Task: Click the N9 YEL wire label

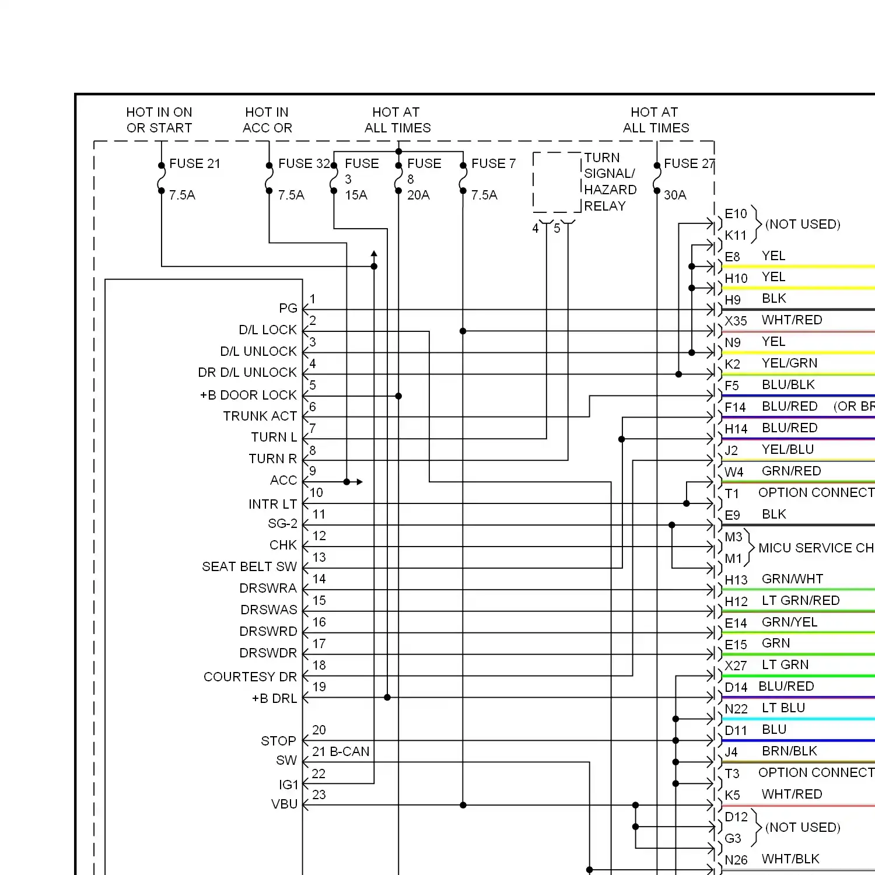Action: pyautogui.click(x=755, y=342)
